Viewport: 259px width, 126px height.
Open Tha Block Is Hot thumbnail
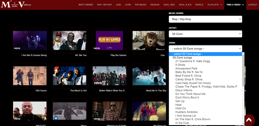(x=70, y=76)
